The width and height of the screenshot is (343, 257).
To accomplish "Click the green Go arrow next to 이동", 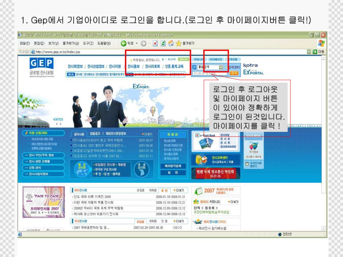I will (315, 52).
